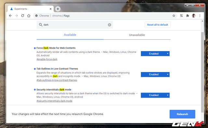Click the relaunch notice text
Screen dimensions: 208x128
[58, 114]
